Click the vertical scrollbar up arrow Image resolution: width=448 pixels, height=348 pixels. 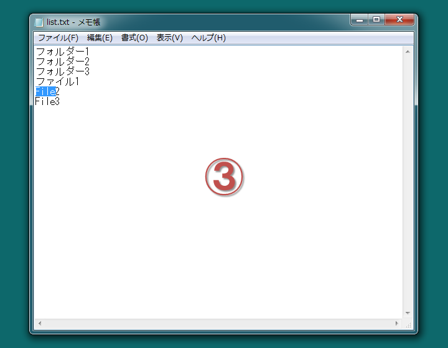[x=408, y=52]
